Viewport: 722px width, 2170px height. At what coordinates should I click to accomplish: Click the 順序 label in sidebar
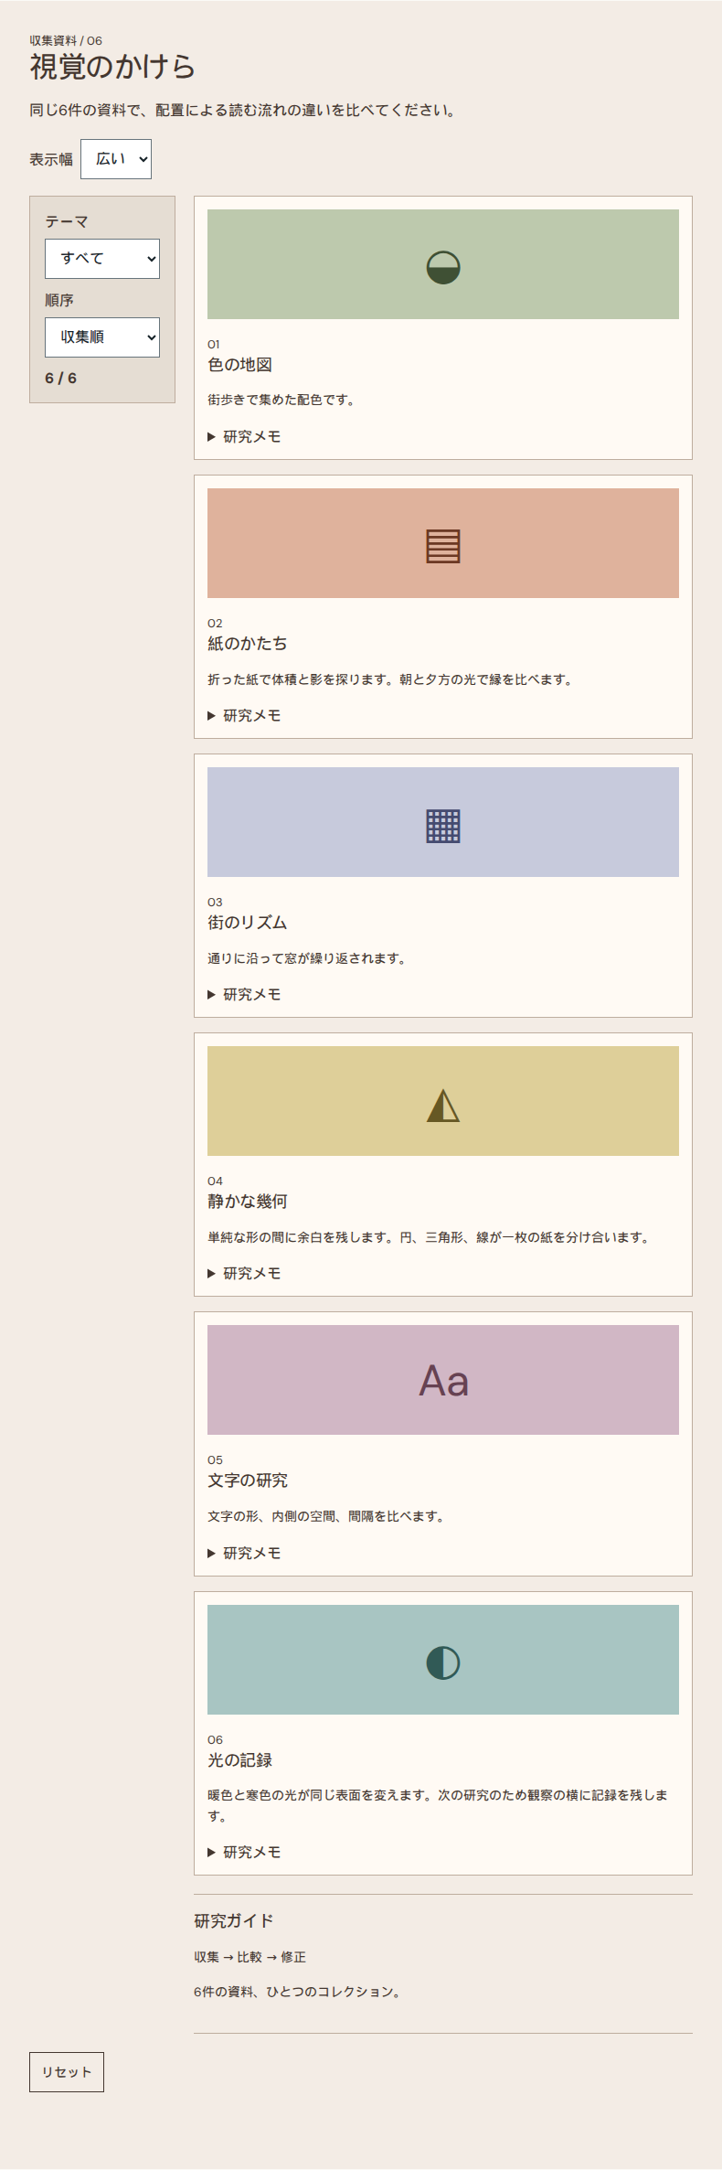(x=59, y=300)
